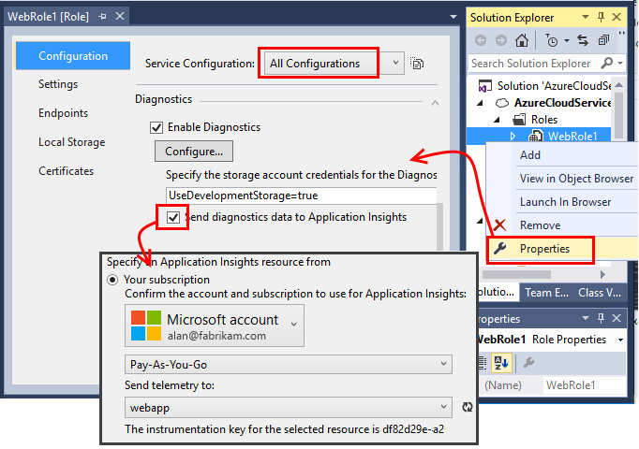Screen dimensions: 639x449
Task: Open the Microsoft account selector button
Action: pos(214,326)
